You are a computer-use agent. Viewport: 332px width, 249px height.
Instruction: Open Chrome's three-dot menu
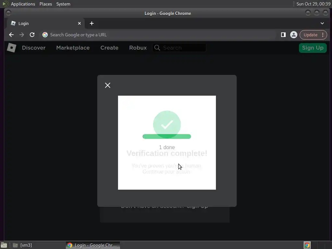(x=323, y=35)
